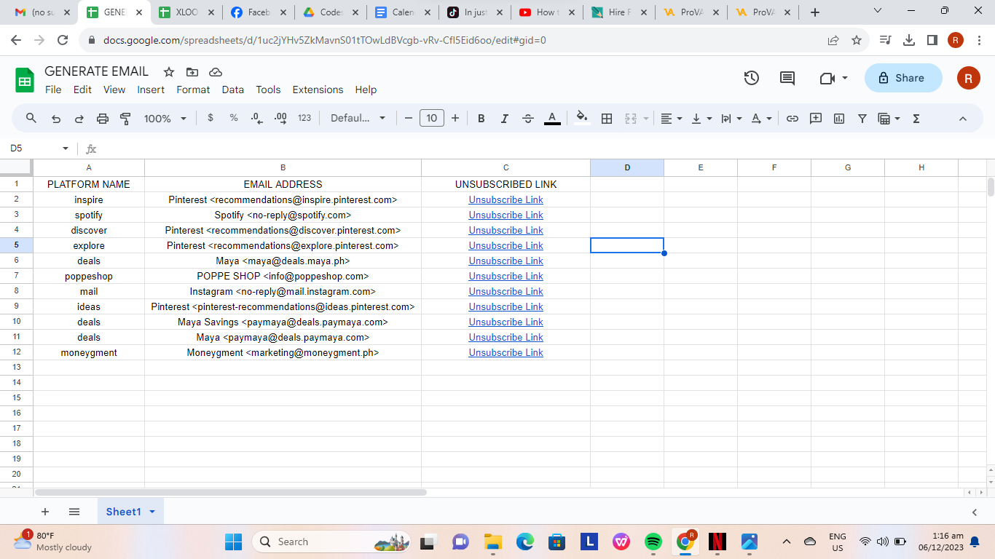This screenshot has height=559, width=995.
Task: Open the Insert menu
Action: pos(151,90)
